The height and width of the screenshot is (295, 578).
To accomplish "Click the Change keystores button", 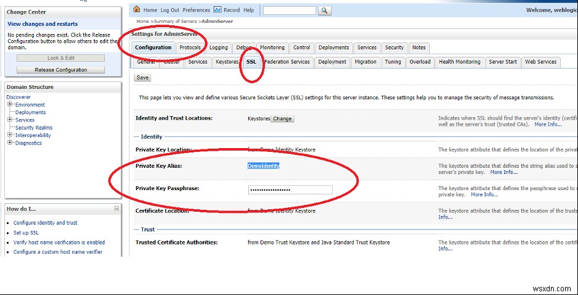I will click(x=282, y=118).
